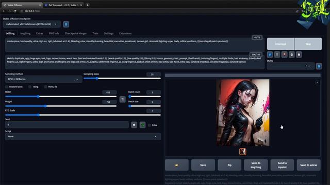The width and height of the screenshot is (330, 185).
Task: Expand the Script dropdown
Action: [x=83, y=137]
